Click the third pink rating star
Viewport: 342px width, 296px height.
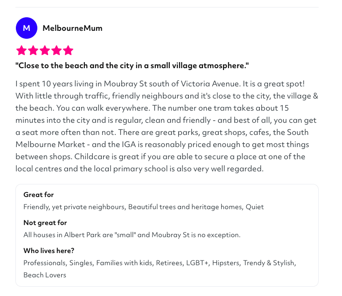(45, 50)
